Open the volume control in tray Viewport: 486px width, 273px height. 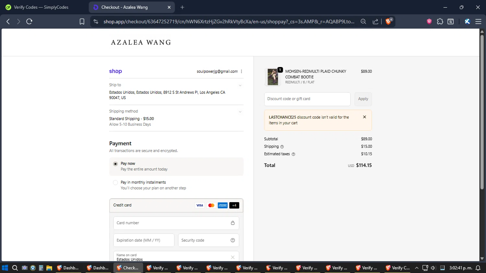(x=433, y=268)
